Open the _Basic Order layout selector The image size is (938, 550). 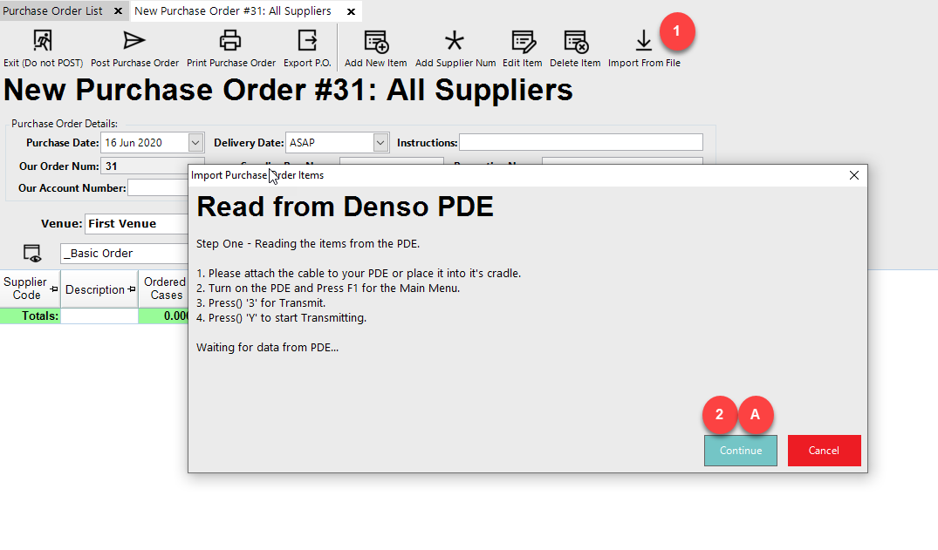125,254
